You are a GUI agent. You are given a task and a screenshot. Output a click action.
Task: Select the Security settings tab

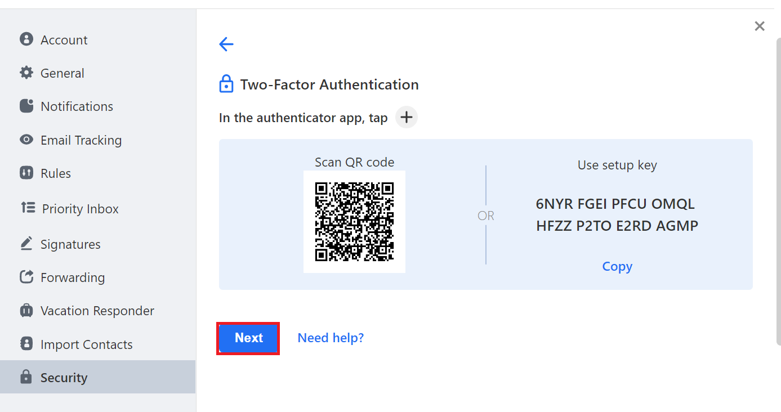98,377
